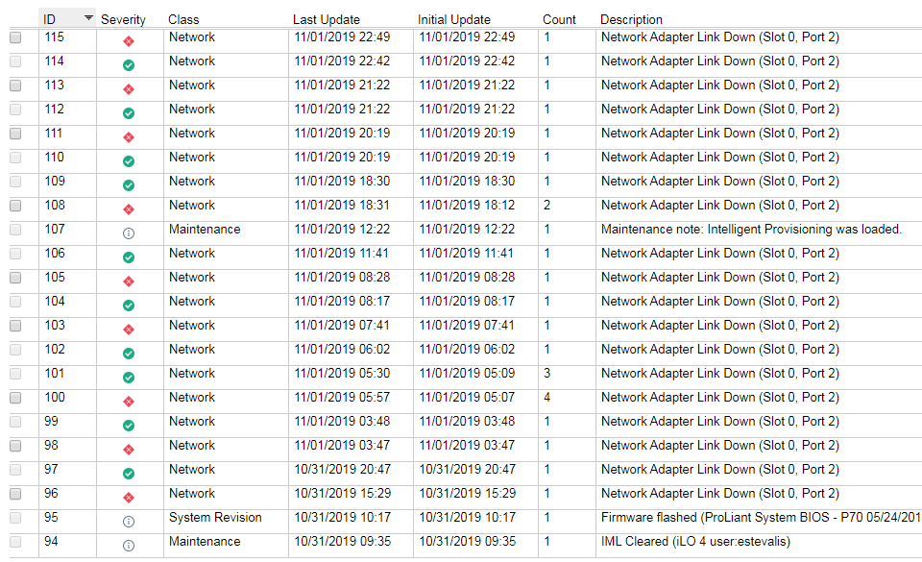Screen dimensions: 922x562
Task: Tick the checkbox for event 115
Action: pyautogui.click(x=16, y=37)
